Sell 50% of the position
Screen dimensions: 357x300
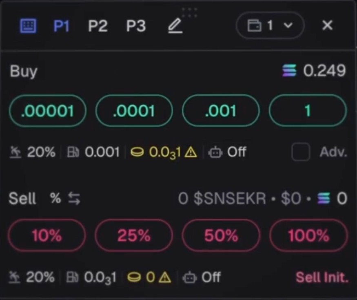coord(221,235)
